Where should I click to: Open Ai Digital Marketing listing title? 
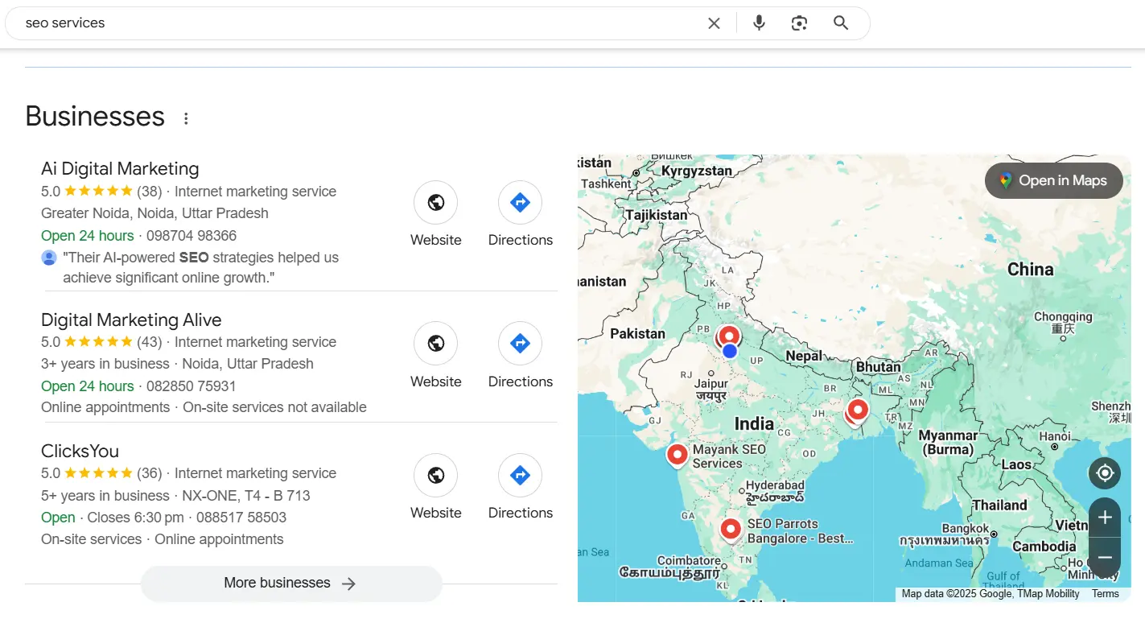[x=120, y=169]
